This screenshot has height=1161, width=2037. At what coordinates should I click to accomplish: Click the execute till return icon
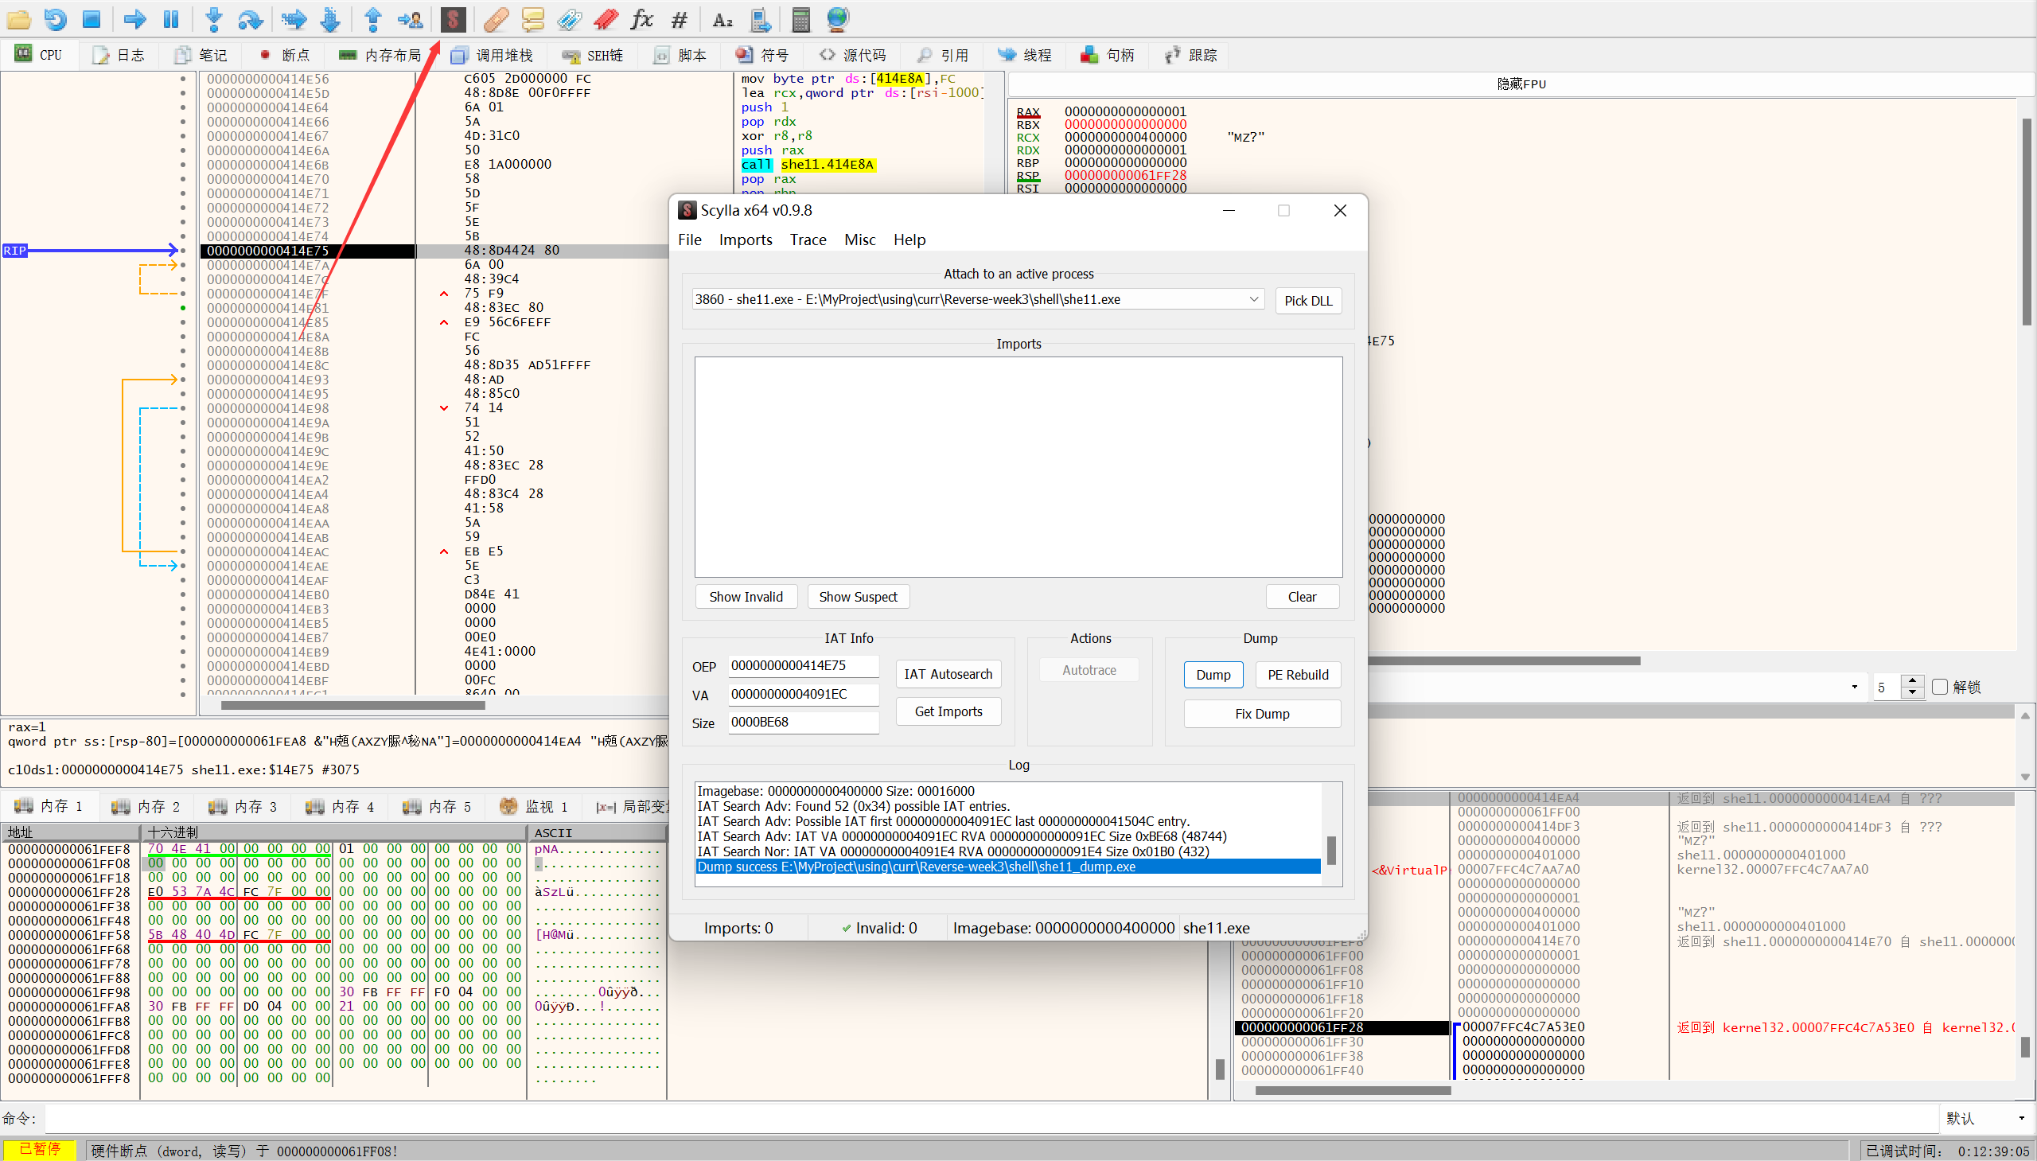(372, 19)
